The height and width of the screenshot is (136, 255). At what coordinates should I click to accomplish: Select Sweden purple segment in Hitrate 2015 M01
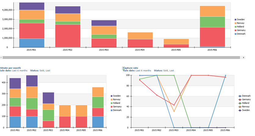(15, 83)
